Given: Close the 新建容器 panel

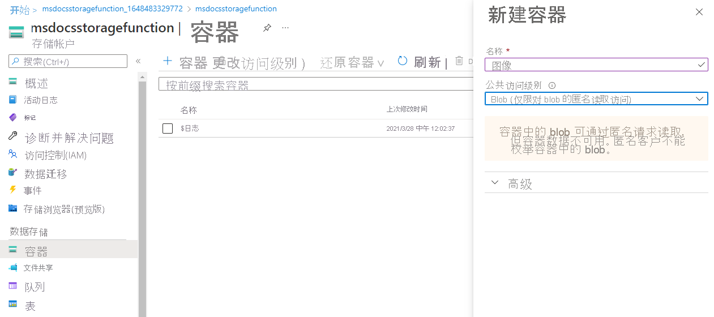Looking at the screenshot, I should (x=699, y=12).
